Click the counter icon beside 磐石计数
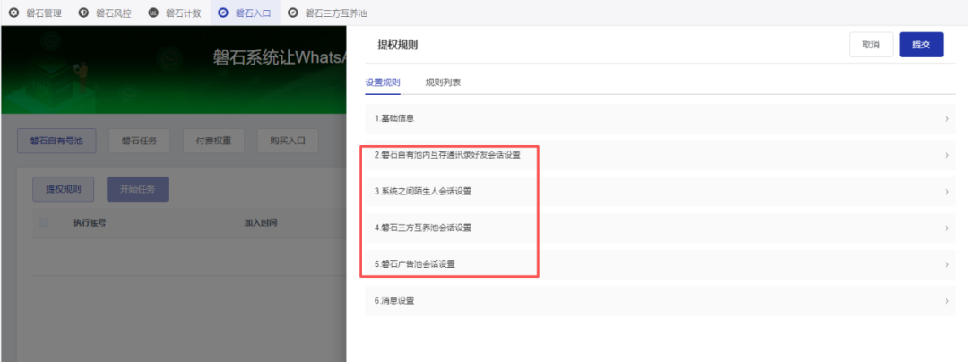 153,13
